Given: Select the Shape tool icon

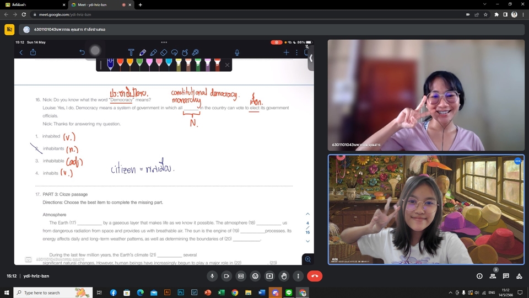Looking at the screenshot, I should point(185,52).
